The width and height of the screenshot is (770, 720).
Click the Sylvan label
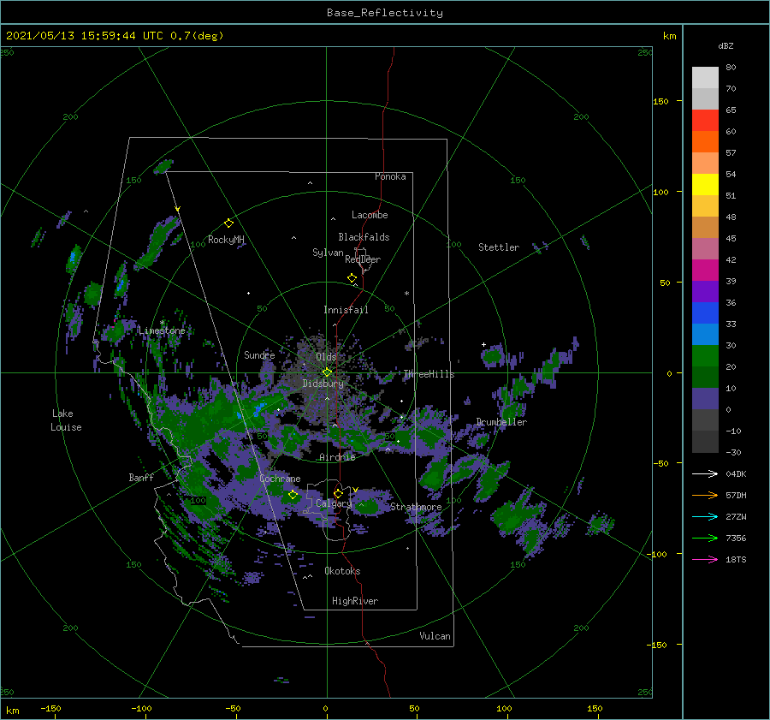point(328,253)
